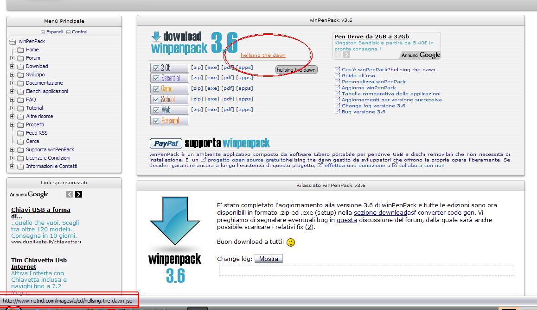The width and height of the screenshot is (537, 310).
Task: Click external link icon beside Aggiorna winPenPack
Action: (337, 87)
